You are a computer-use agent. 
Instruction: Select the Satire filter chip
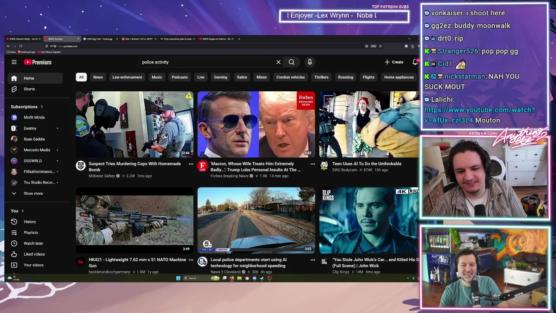242,77
